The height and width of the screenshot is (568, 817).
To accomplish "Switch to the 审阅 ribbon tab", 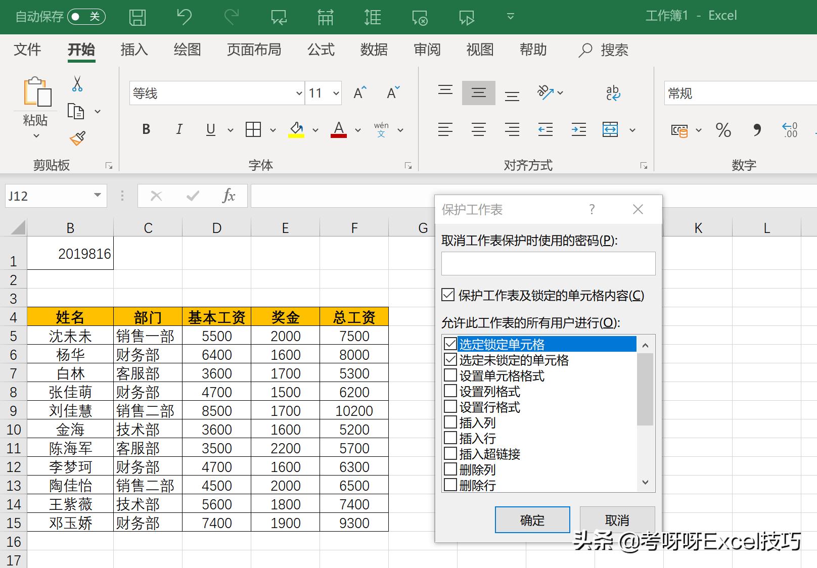I will pos(427,50).
